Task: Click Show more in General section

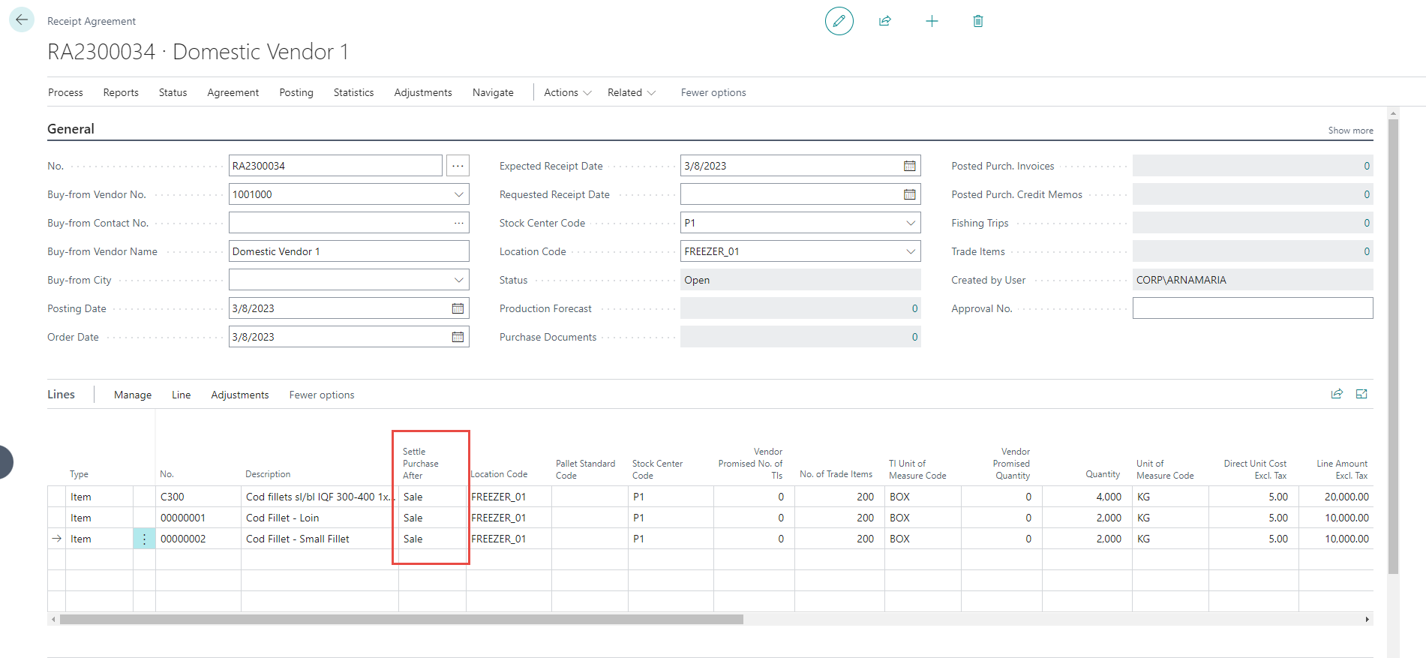Action: (1350, 131)
